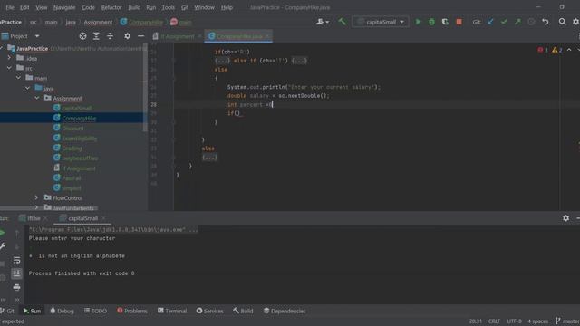Screen dimensions: 580x326
Task: Open the Dependencies tool window
Action: click(285, 311)
